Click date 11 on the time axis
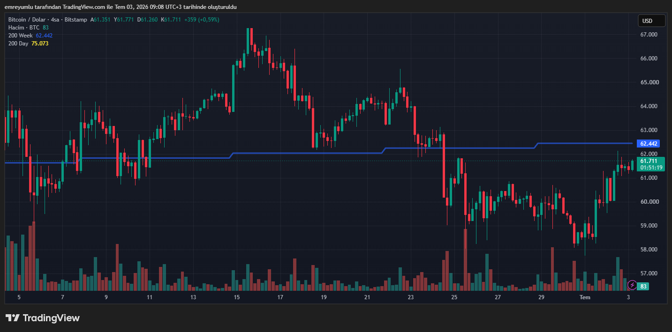This screenshot has height=332, width=672. (x=150, y=297)
